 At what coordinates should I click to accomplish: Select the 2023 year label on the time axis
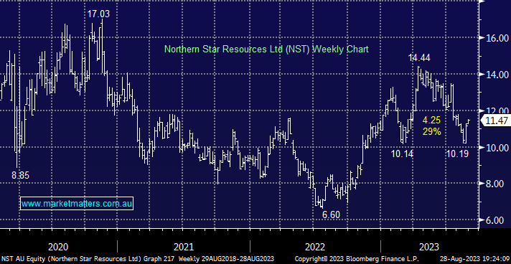429,247
